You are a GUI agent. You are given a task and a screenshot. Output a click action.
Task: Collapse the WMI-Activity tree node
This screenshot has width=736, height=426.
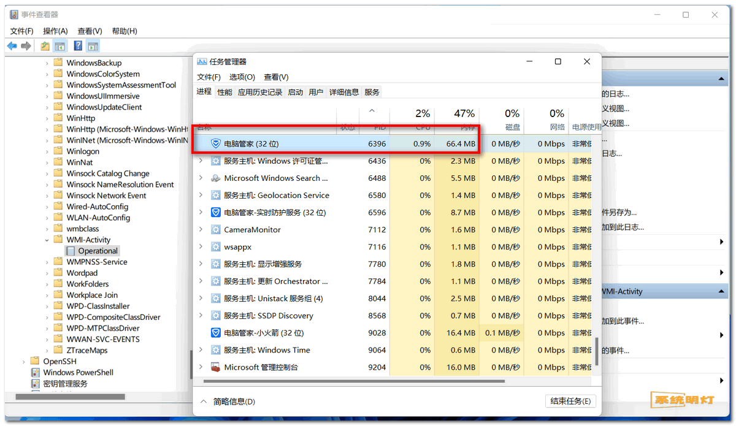coord(47,240)
